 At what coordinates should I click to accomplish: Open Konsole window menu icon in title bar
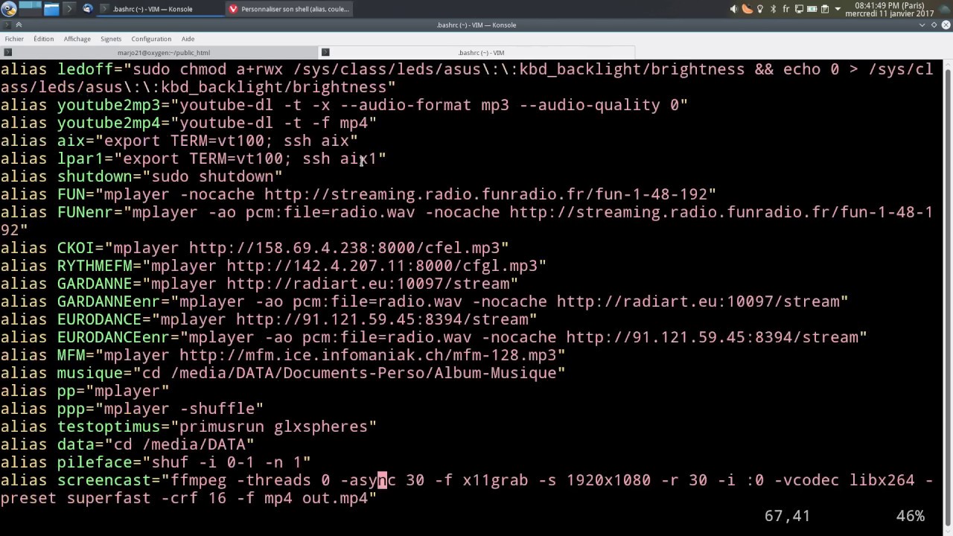click(7, 25)
